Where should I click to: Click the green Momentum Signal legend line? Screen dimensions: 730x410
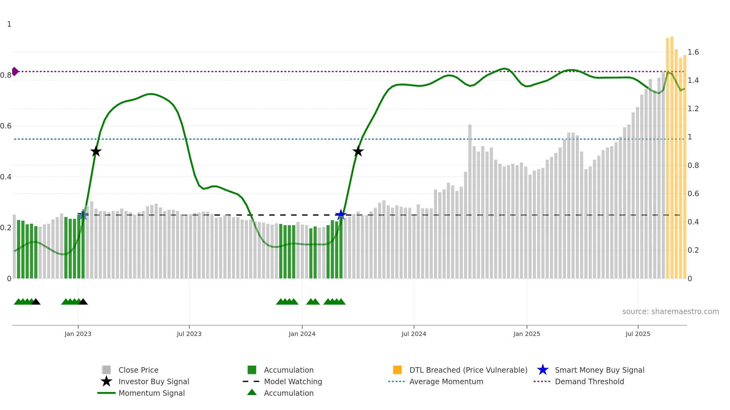click(x=106, y=393)
